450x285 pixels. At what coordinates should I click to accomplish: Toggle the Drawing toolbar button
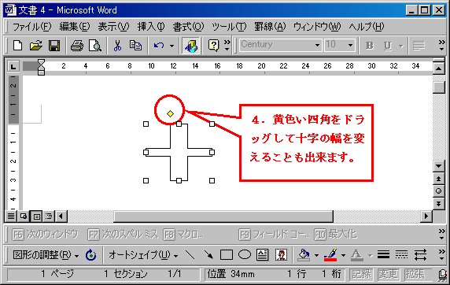click(191, 46)
